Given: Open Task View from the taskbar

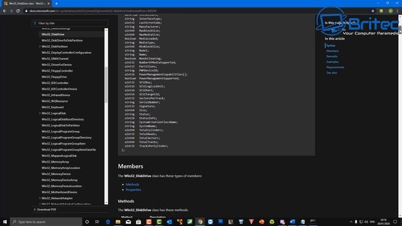Looking at the screenshot, I should 97,222.
